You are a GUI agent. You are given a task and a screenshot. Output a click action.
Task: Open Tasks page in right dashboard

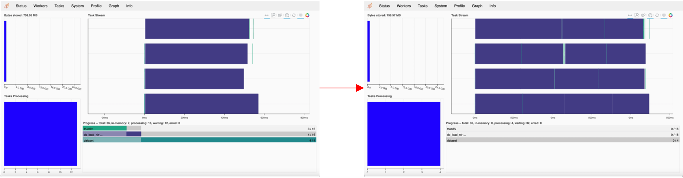click(423, 6)
